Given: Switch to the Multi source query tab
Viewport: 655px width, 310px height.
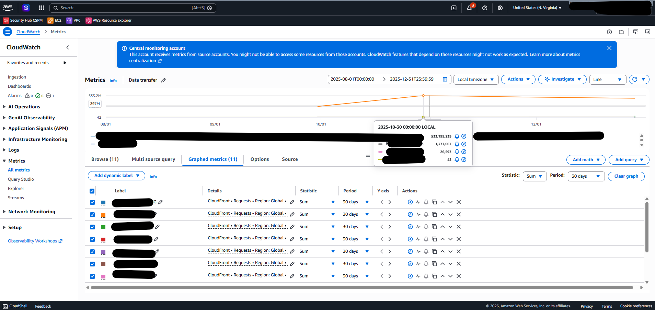Looking at the screenshot, I should (x=153, y=159).
